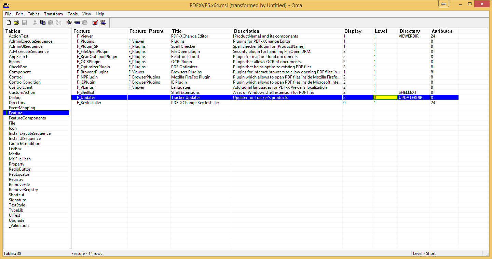Open the Tables menu
The width and height of the screenshot is (492, 259).
(x=33, y=14)
